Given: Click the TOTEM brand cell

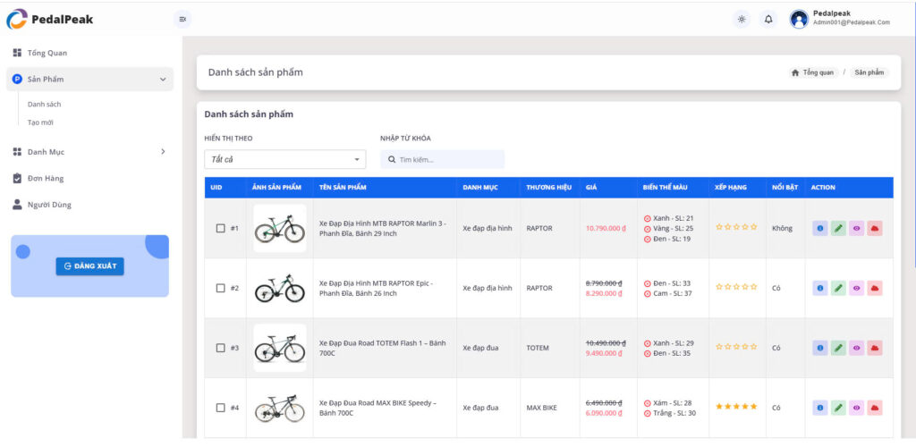Looking at the screenshot, I should (538, 348).
